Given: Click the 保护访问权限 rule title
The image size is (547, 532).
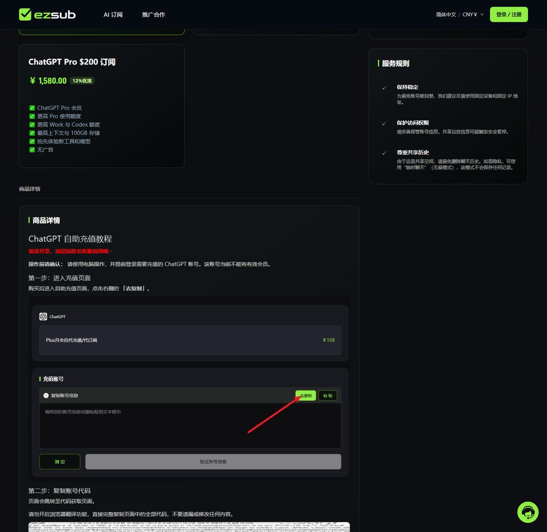Looking at the screenshot, I should click(413, 123).
